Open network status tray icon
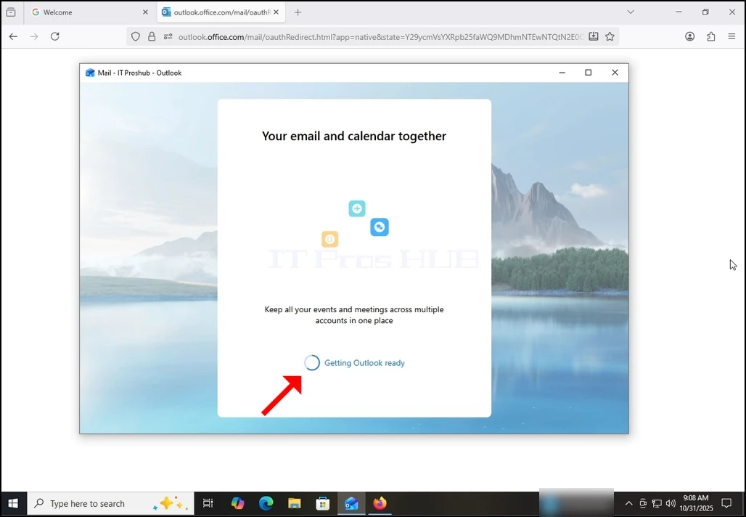The height and width of the screenshot is (517, 746). (x=657, y=503)
